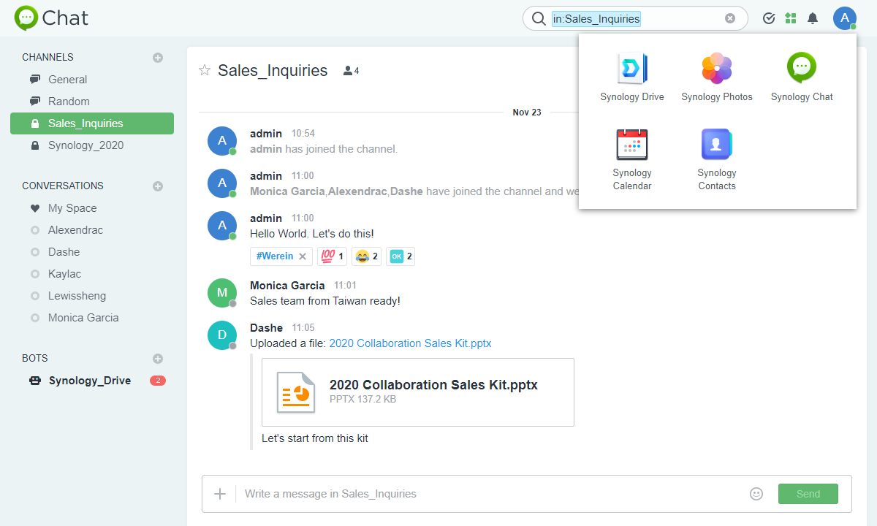Click the PPTX file attachment card
This screenshot has height=526, width=877.
418,392
